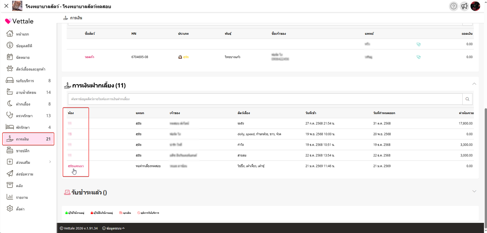The image size is (487, 233).
Task: Open หน้าแรก home in sidebar
Action: [x=22, y=34]
